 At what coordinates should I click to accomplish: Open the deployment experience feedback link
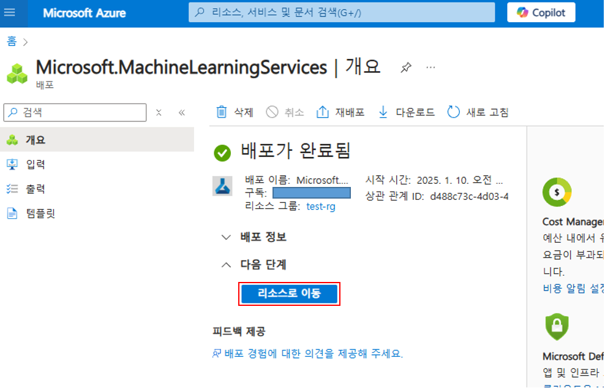[308, 354]
